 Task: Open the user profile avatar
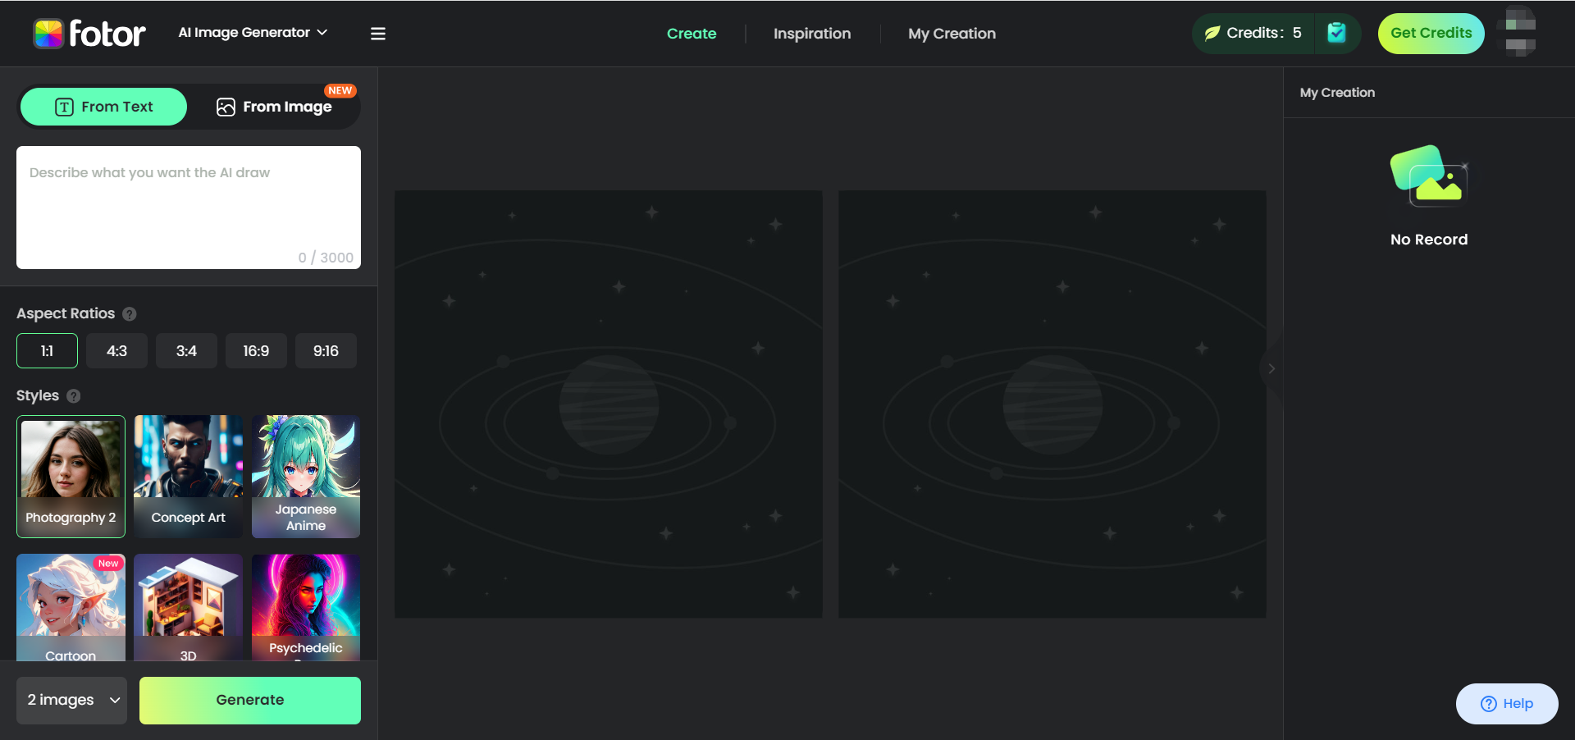click(x=1520, y=33)
